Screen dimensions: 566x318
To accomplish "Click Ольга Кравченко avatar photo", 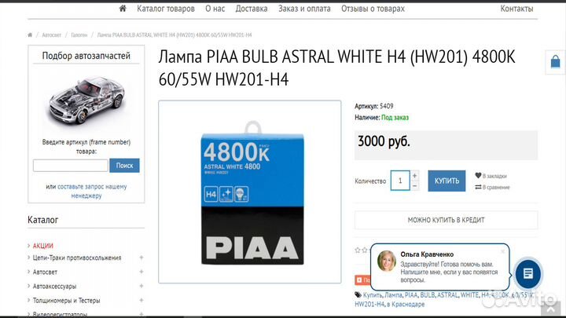I will [387, 261].
